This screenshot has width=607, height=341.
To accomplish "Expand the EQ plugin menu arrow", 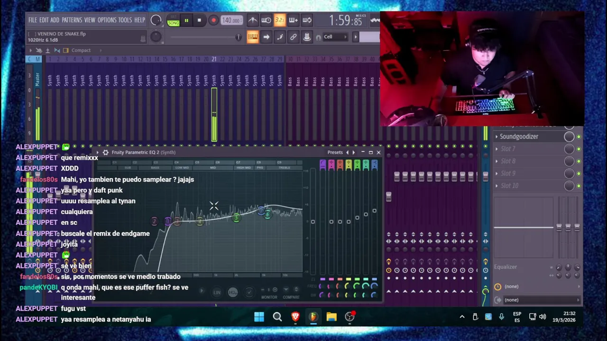I will tap(97, 153).
